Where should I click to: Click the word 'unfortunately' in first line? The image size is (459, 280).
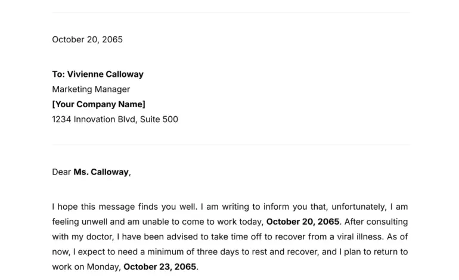pyautogui.click(x=358, y=207)
